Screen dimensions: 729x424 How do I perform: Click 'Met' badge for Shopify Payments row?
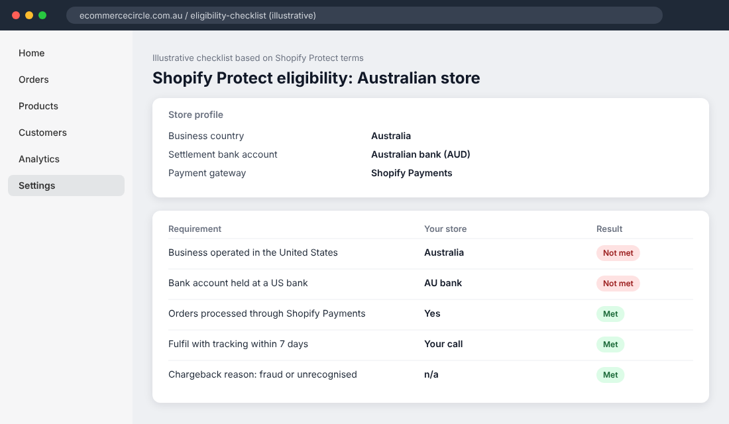tap(610, 314)
